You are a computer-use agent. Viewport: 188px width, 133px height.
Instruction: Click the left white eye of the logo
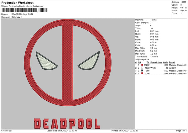pyautogui.click(x=46, y=61)
